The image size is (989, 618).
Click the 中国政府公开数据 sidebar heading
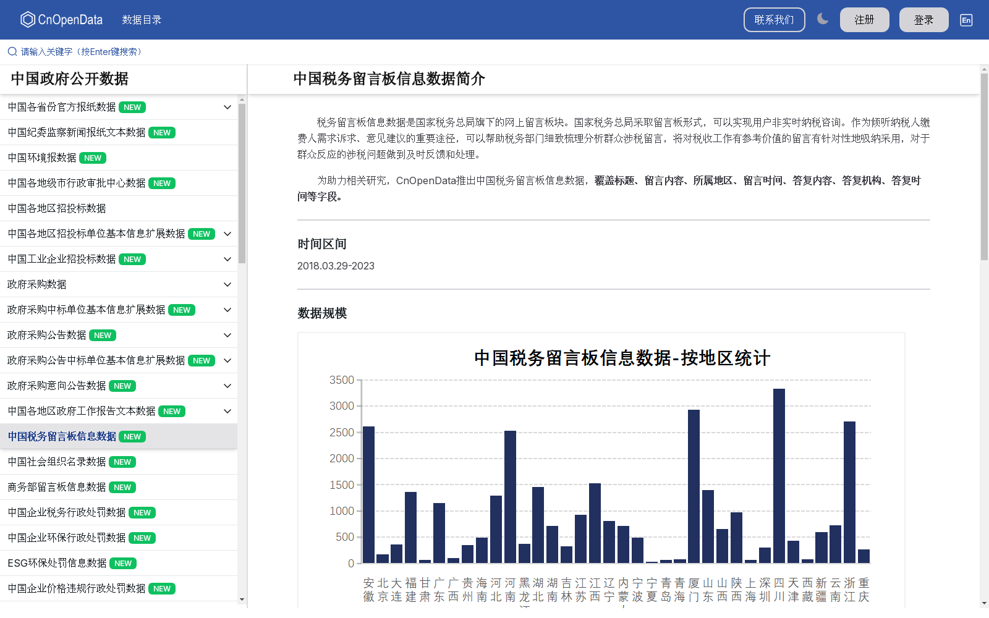[x=70, y=79]
